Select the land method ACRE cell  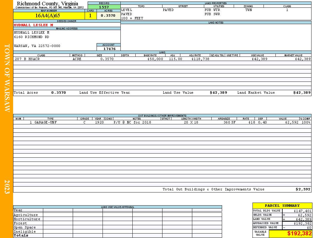point(77,59)
